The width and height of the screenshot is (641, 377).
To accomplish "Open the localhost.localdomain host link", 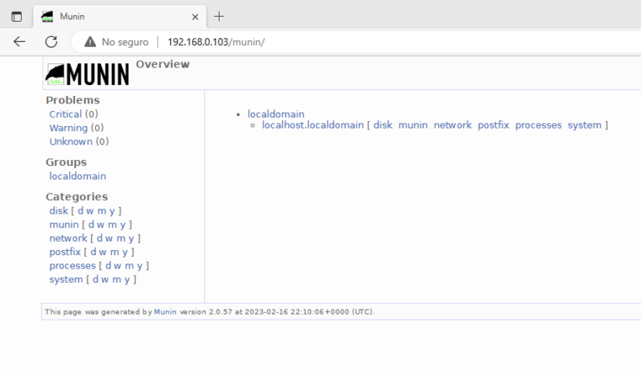I will 313,125.
